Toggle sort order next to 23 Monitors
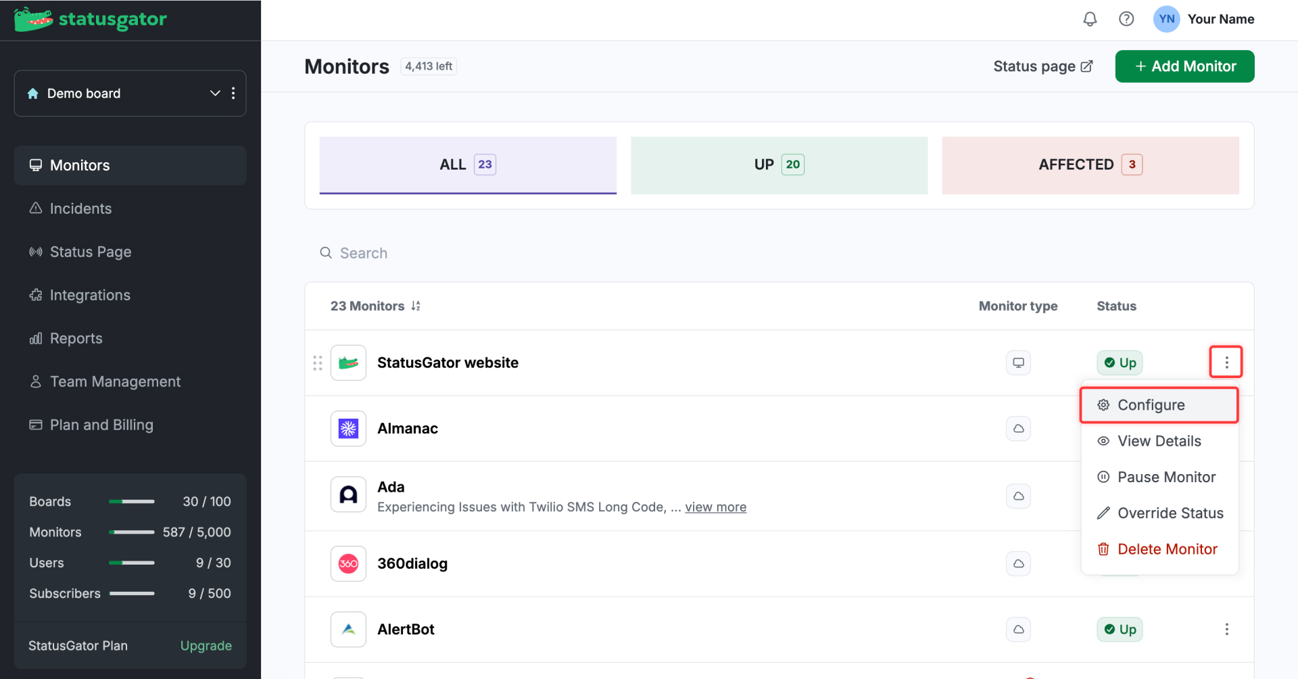Image resolution: width=1298 pixels, height=679 pixels. point(416,306)
